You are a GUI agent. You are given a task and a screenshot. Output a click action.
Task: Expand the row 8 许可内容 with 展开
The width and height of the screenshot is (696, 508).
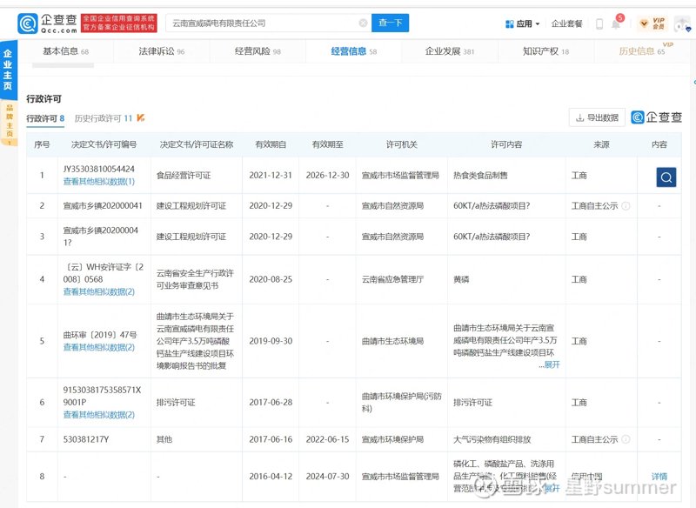(552, 488)
